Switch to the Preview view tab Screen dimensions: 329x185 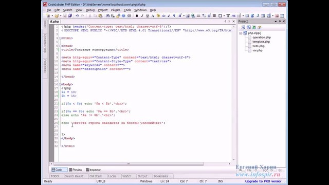76,170
